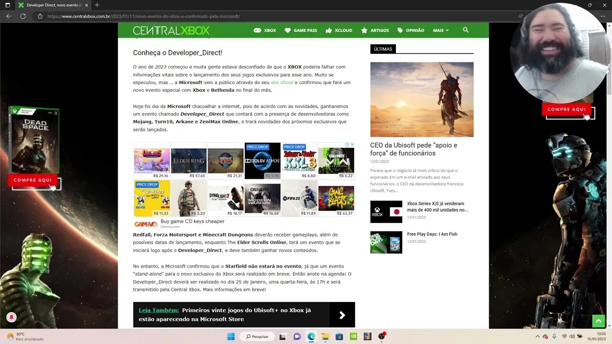Image resolution: width=612 pixels, height=344 pixels.
Task: Open the ad info triangle icon
Action: 348,144
